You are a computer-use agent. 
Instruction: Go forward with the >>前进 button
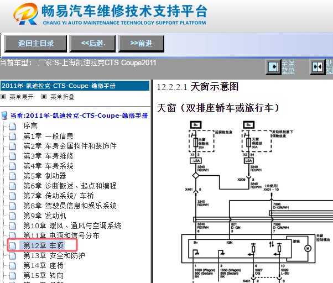pos(141,44)
